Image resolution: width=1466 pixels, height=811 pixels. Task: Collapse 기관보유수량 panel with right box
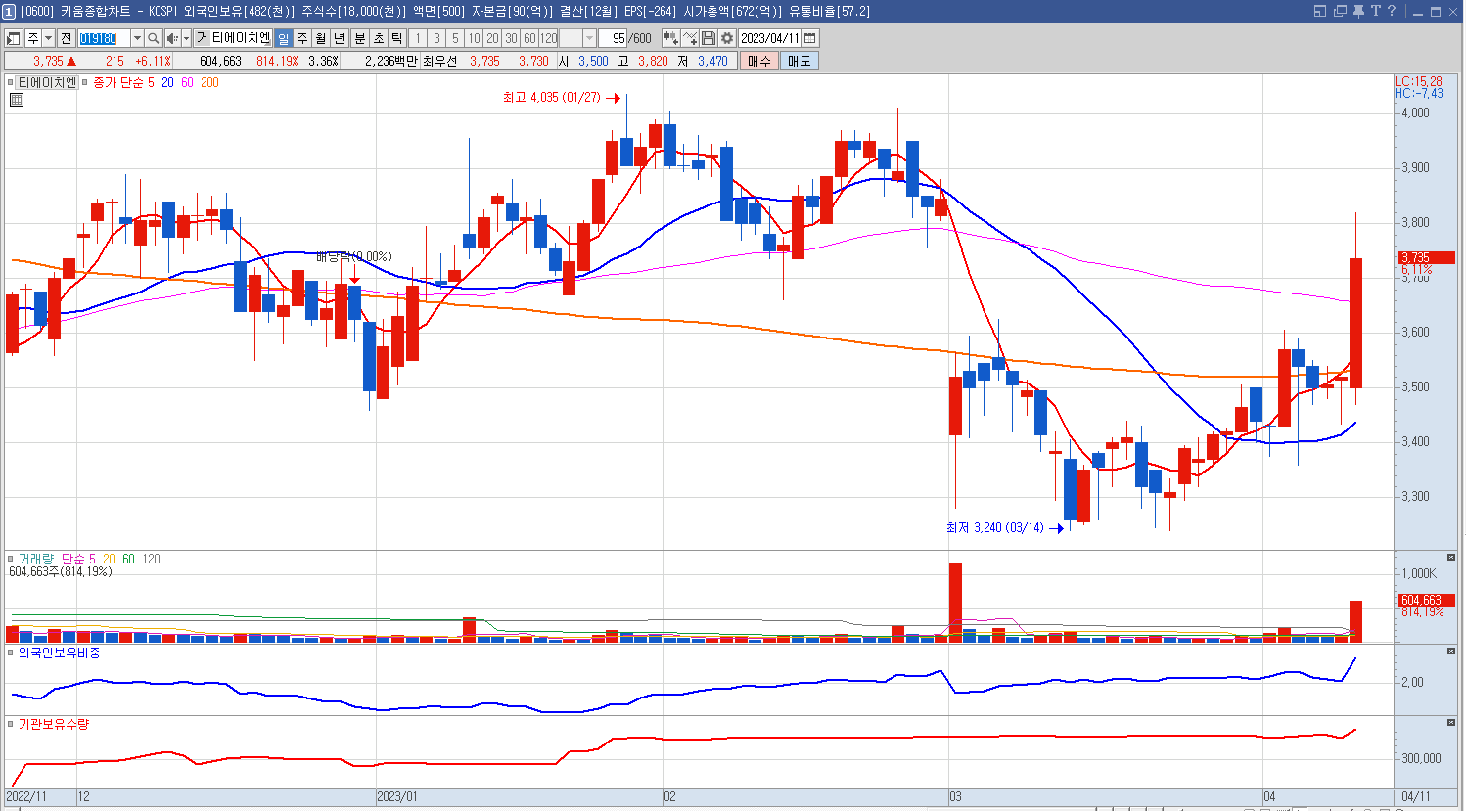(1451, 722)
